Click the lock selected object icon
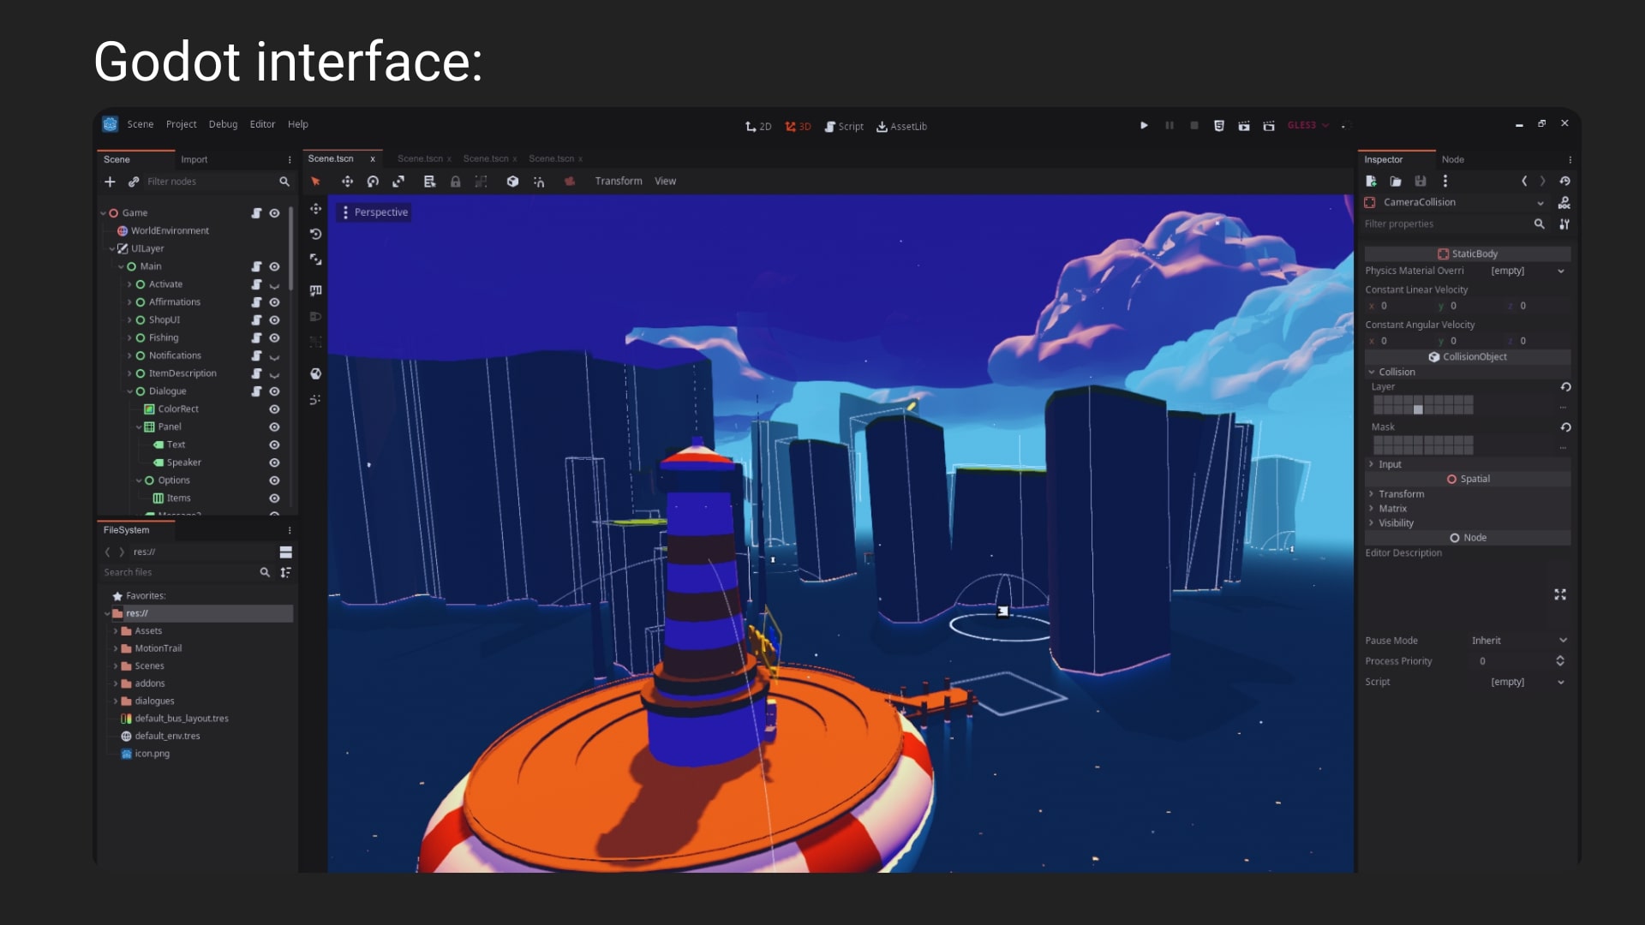 click(x=456, y=182)
